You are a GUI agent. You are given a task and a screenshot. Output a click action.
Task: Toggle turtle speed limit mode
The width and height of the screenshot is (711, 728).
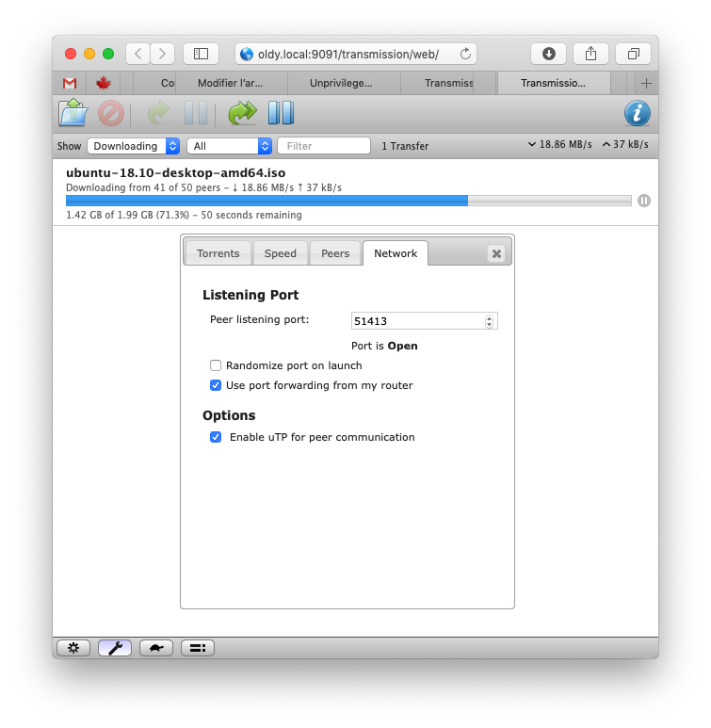point(156,648)
